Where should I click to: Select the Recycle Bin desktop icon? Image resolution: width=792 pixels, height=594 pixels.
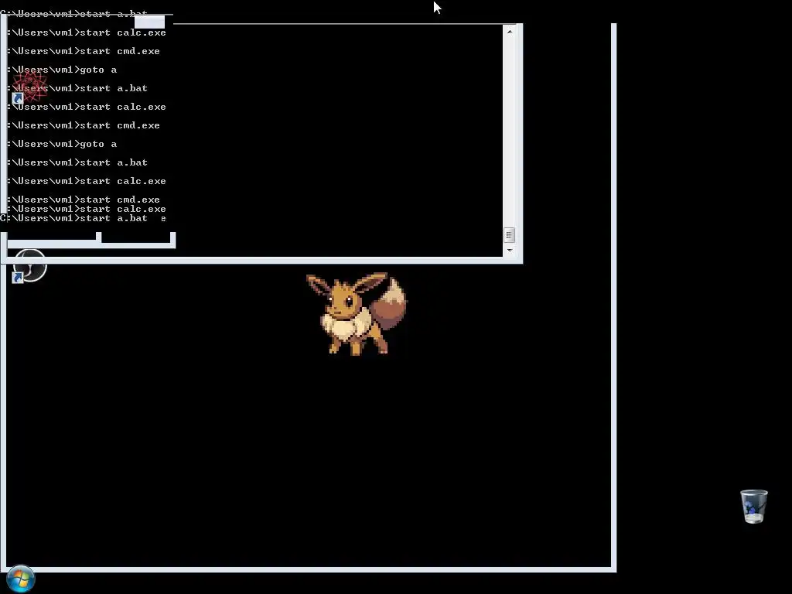[x=753, y=506]
